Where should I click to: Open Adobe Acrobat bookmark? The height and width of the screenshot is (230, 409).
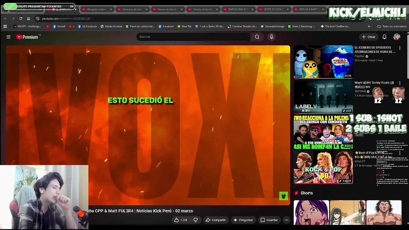tap(111, 27)
